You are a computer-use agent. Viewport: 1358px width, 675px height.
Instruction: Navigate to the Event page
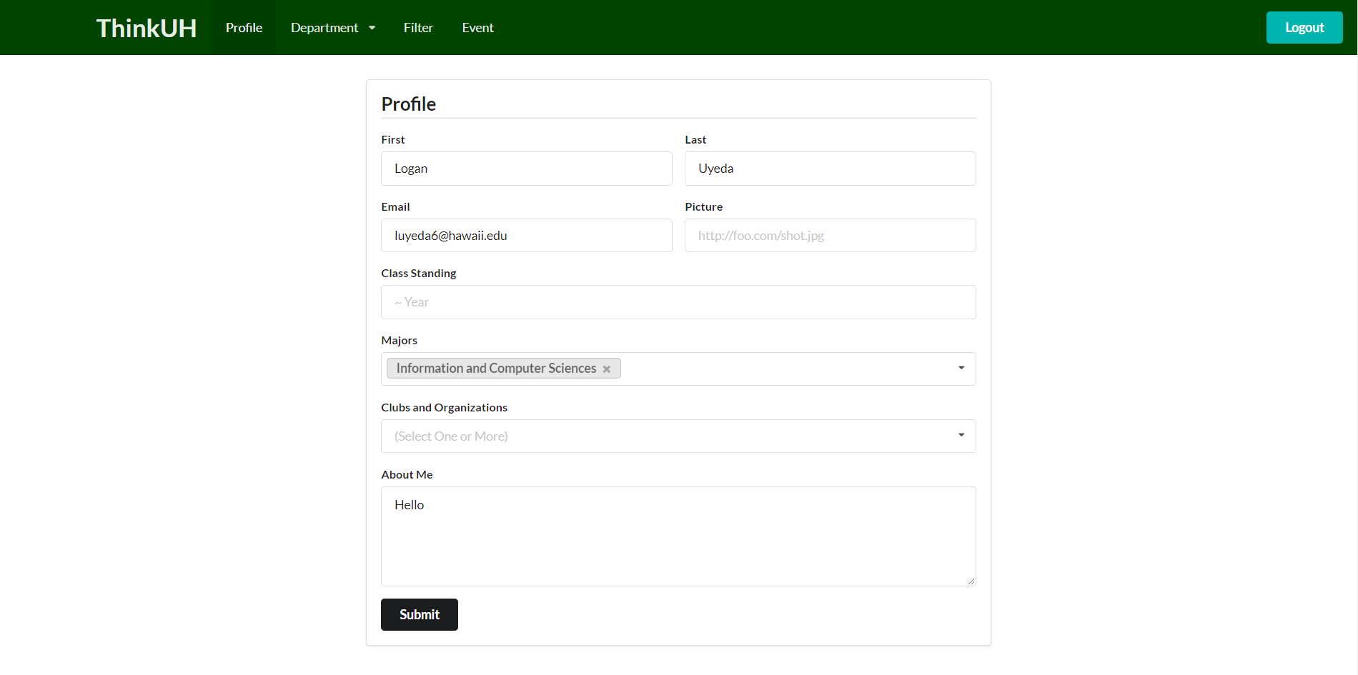coord(477,28)
